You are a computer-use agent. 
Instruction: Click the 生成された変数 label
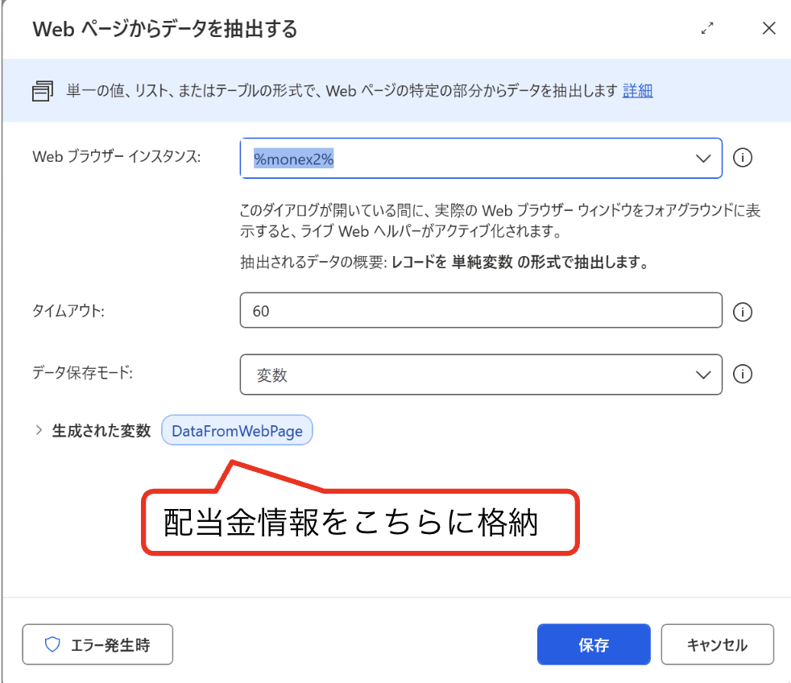point(101,431)
